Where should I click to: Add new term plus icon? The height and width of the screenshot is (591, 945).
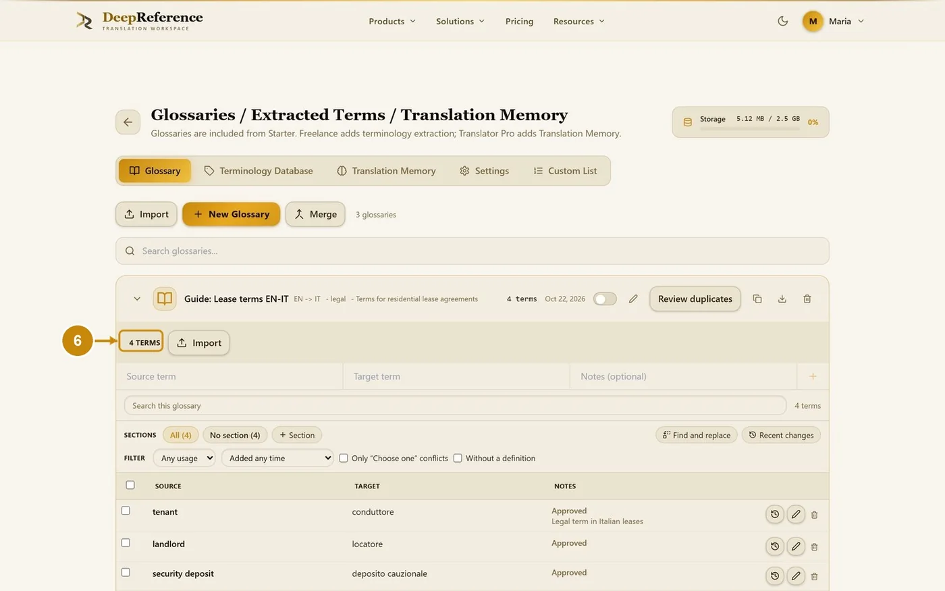813,376
